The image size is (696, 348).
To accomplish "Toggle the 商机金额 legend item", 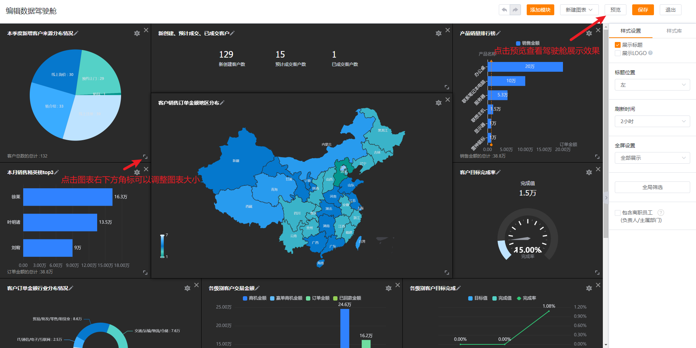I will coord(254,298).
